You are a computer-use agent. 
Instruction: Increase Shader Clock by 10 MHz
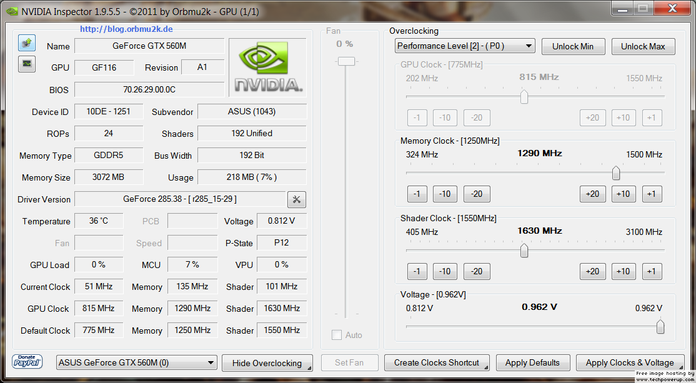(x=624, y=271)
